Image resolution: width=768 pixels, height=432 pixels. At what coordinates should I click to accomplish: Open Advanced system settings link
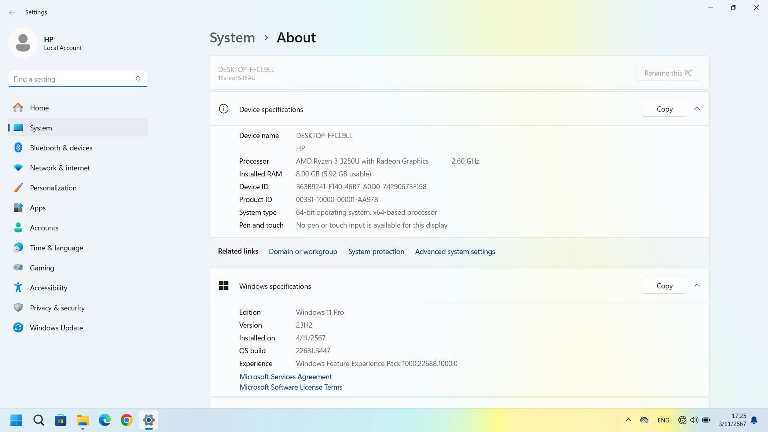pyautogui.click(x=455, y=252)
